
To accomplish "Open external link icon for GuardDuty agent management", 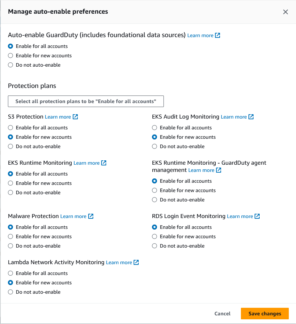I will (219, 170).
